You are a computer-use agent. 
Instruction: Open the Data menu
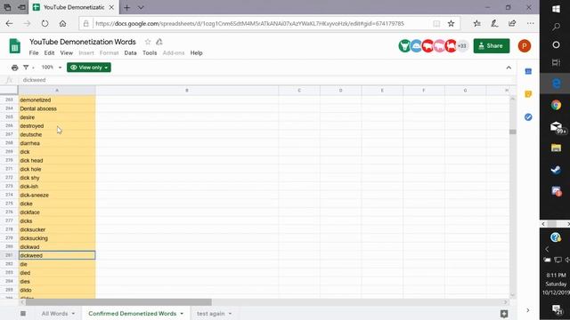pyautogui.click(x=130, y=53)
